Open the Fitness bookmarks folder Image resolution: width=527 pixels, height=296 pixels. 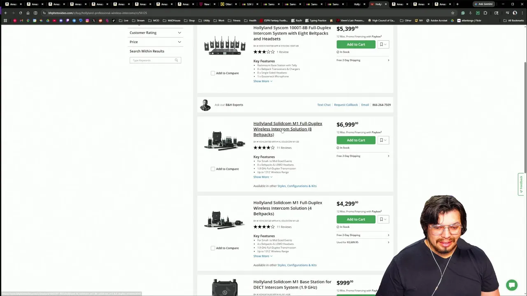click(x=234, y=21)
